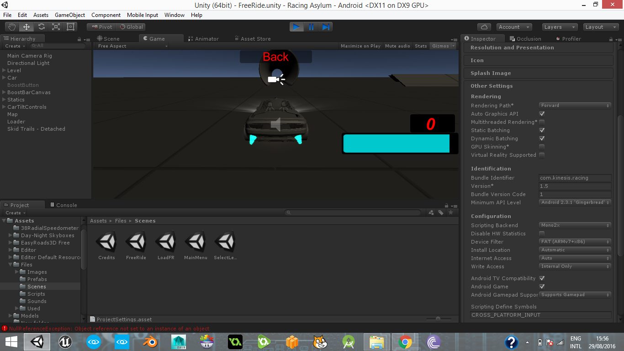Open Internet Access dropdown

(575, 258)
